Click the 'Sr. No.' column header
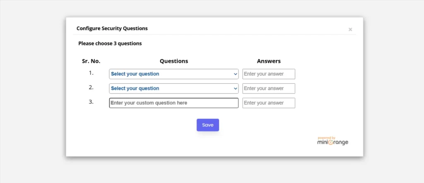The width and height of the screenshot is (424, 183). [91, 61]
